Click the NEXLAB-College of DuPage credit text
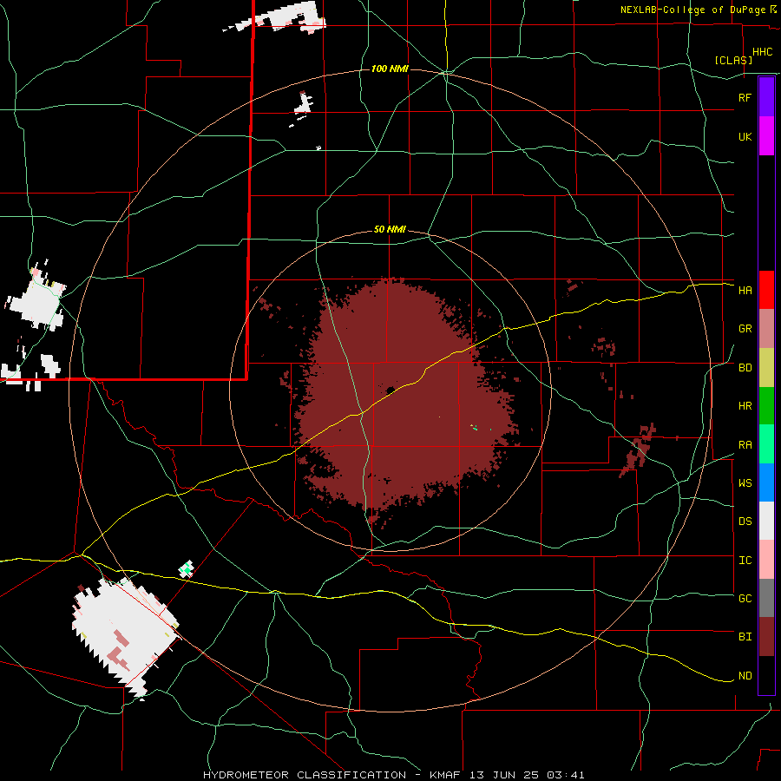781x781 pixels. pos(695,10)
